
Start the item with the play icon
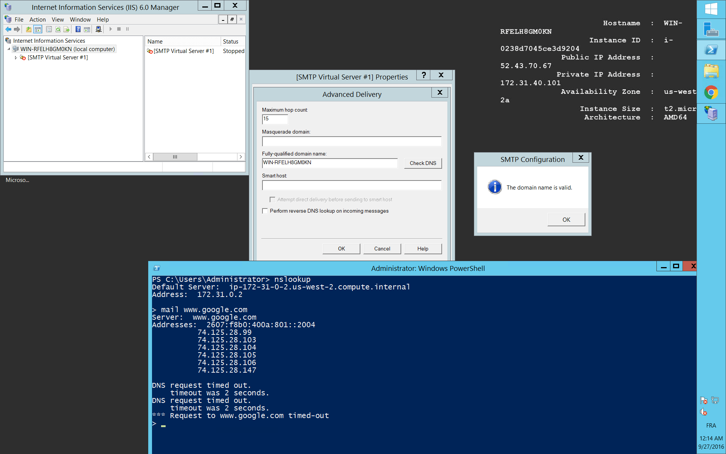click(x=110, y=29)
